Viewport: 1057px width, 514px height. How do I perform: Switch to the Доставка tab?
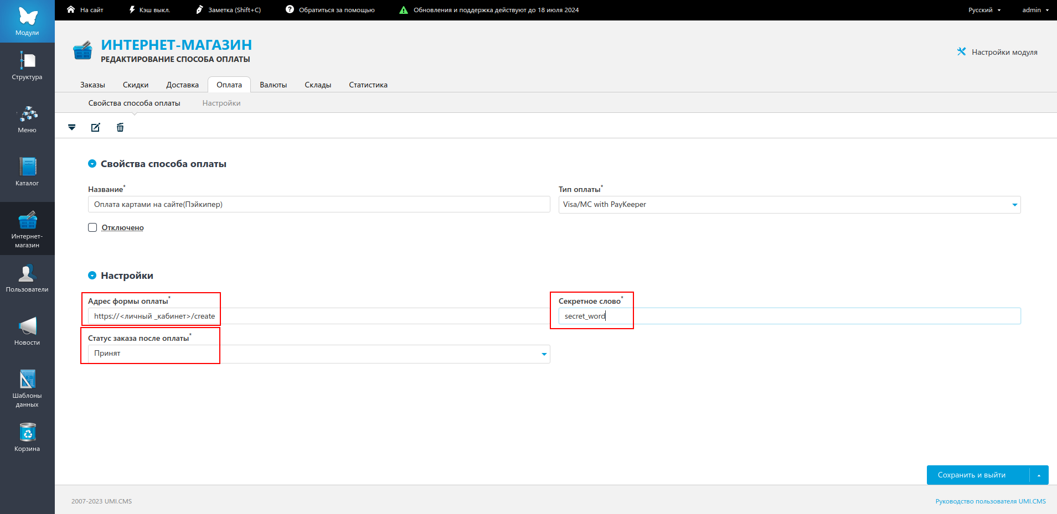(182, 85)
